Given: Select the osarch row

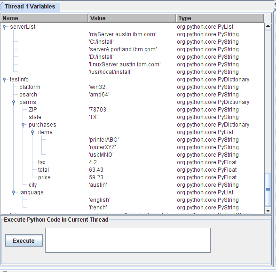Looking at the screenshot, I should click(x=133, y=95).
